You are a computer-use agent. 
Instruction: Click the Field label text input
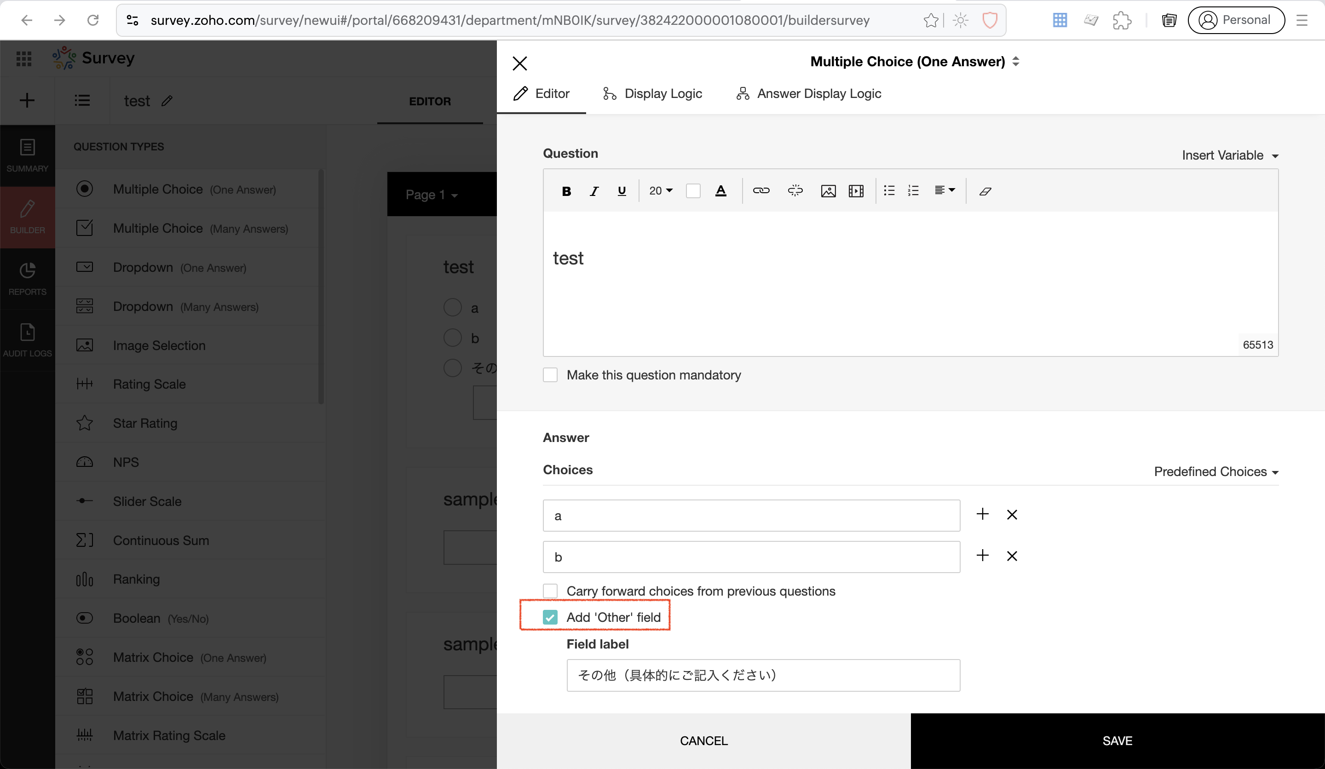[x=763, y=675]
